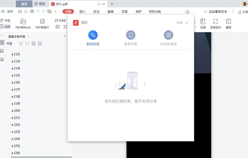Click the 分享 share button
Image resolution: width=248 pixels, height=158 pixels.
pyautogui.click(x=243, y=12)
